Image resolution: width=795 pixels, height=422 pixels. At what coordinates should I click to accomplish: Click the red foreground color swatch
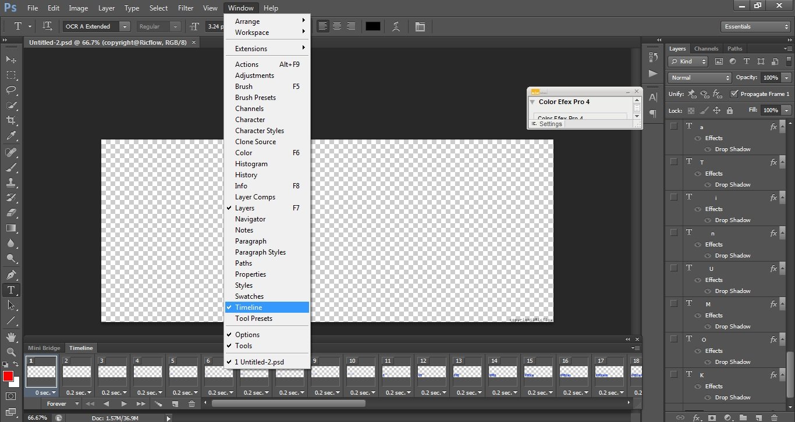(x=8, y=376)
